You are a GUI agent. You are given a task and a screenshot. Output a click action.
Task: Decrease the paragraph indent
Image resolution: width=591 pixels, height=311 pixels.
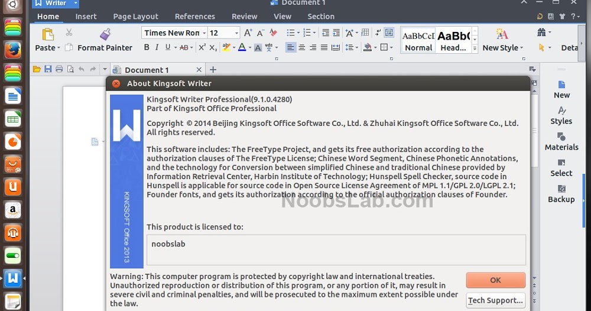click(x=325, y=33)
